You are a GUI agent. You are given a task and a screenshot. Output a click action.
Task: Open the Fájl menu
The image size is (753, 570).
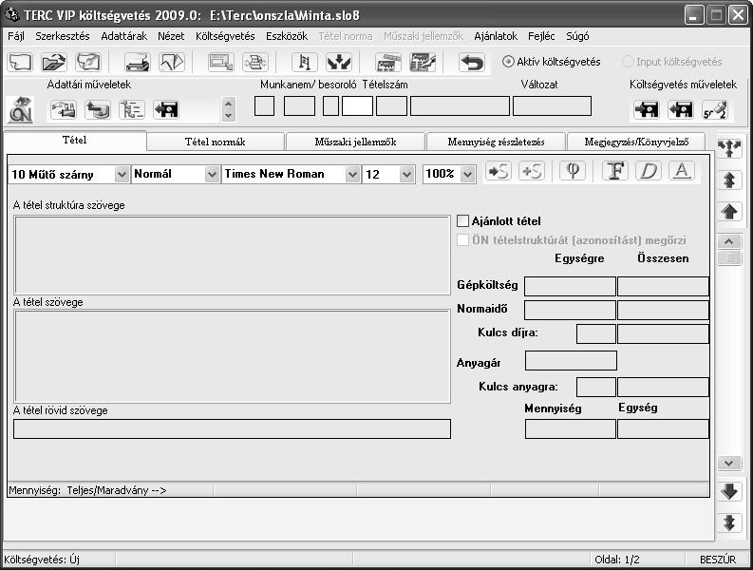(16, 36)
